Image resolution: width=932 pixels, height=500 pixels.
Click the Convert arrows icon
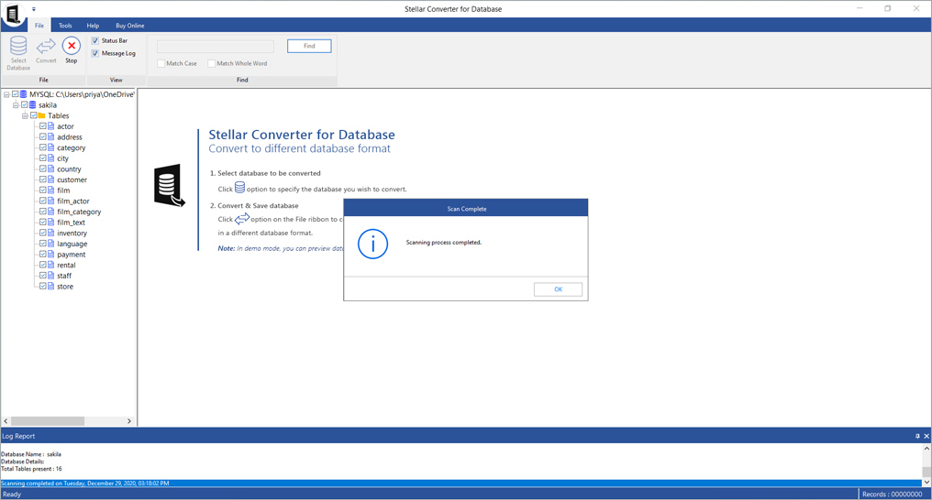point(46,46)
